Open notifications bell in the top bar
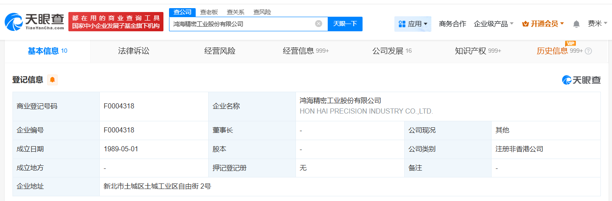The image size is (612, 201). point(576,24)
